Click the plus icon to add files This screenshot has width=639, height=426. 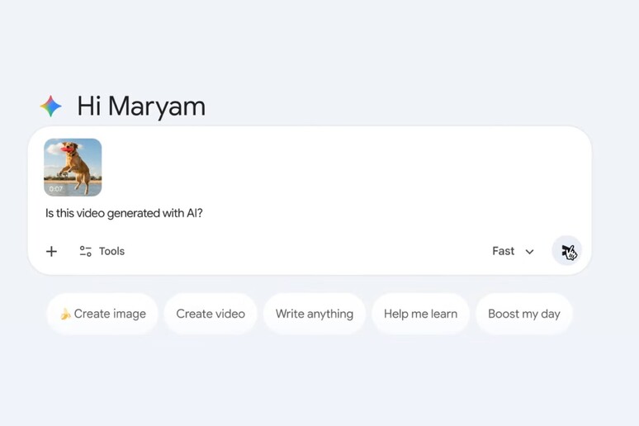tap(51, 251)
